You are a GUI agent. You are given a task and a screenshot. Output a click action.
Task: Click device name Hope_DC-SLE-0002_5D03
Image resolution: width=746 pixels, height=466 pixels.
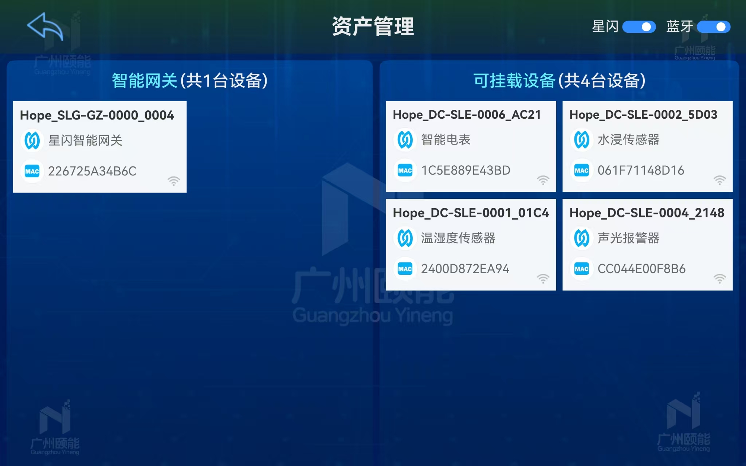pos(643,115)
